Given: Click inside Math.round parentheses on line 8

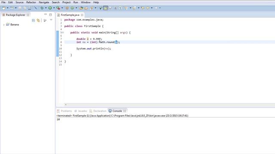Looking at the screenshot, I should pyautogui.click(x=116, y=42).
